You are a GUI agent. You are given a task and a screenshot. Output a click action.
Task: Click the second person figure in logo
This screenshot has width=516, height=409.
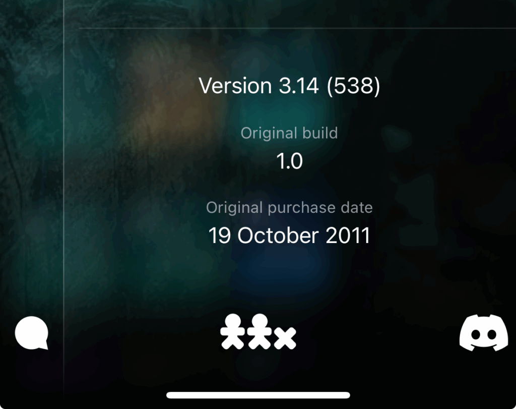(260, 331)
